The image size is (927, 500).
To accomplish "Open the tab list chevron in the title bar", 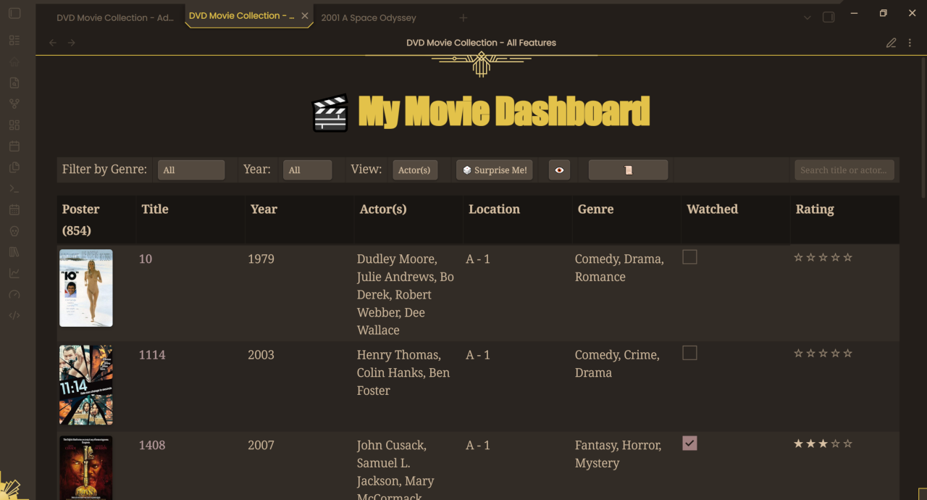I will [807, 17].
